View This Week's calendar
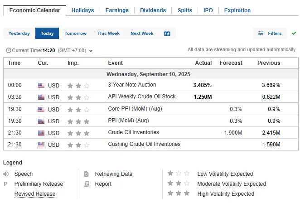300x208 pixels. 108,33
